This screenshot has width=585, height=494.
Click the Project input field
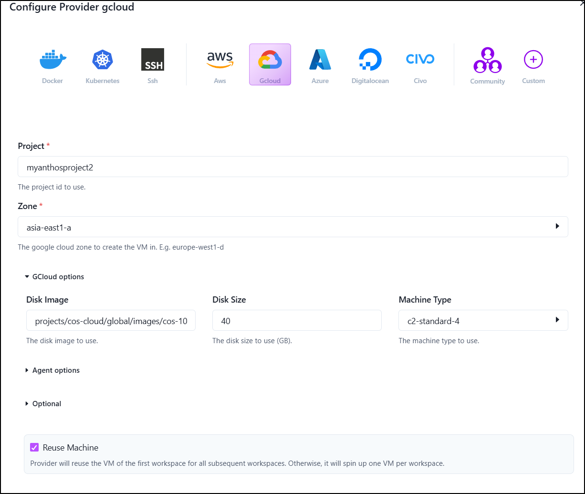pyautogui.click(x=292, y=167)
